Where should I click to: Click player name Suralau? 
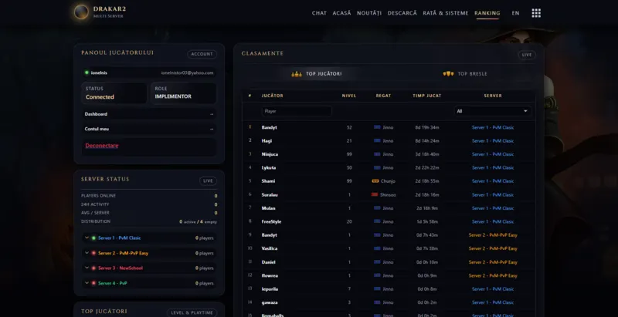tap(270, 194)
